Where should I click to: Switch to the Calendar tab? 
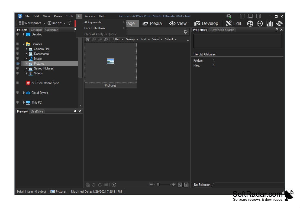click(x=51, y=30)
